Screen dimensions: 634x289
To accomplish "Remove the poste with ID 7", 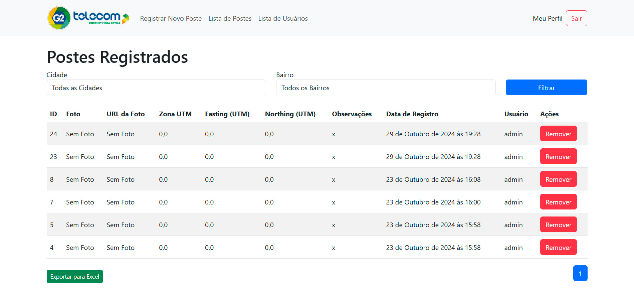I will [559, 202].
